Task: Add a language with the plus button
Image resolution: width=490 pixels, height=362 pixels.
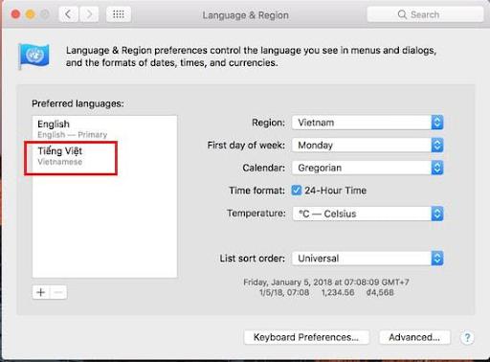Action: click(x=41, y=292)
